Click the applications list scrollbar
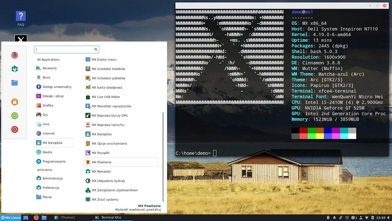 tap(163, 157)
